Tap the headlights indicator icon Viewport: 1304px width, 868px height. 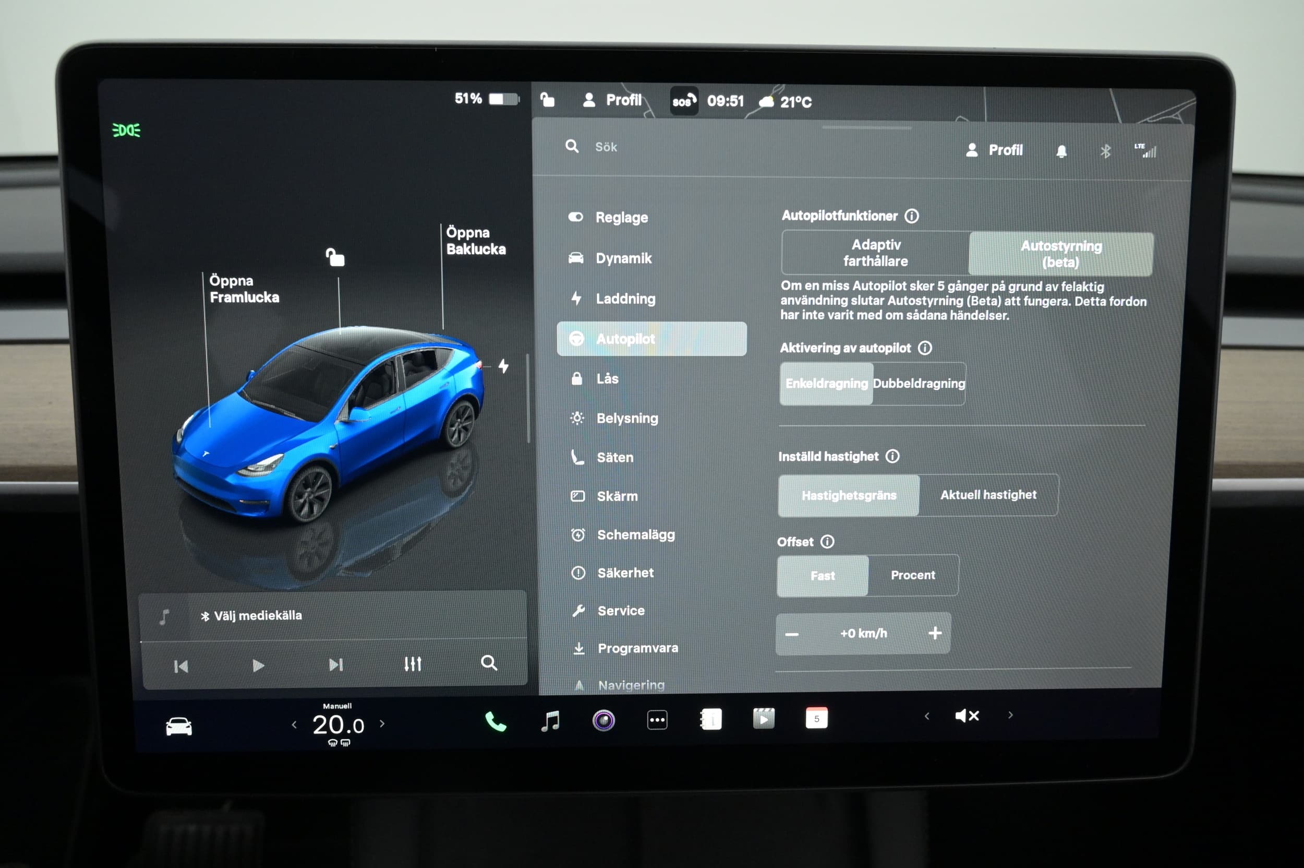(x=126, y=130)
